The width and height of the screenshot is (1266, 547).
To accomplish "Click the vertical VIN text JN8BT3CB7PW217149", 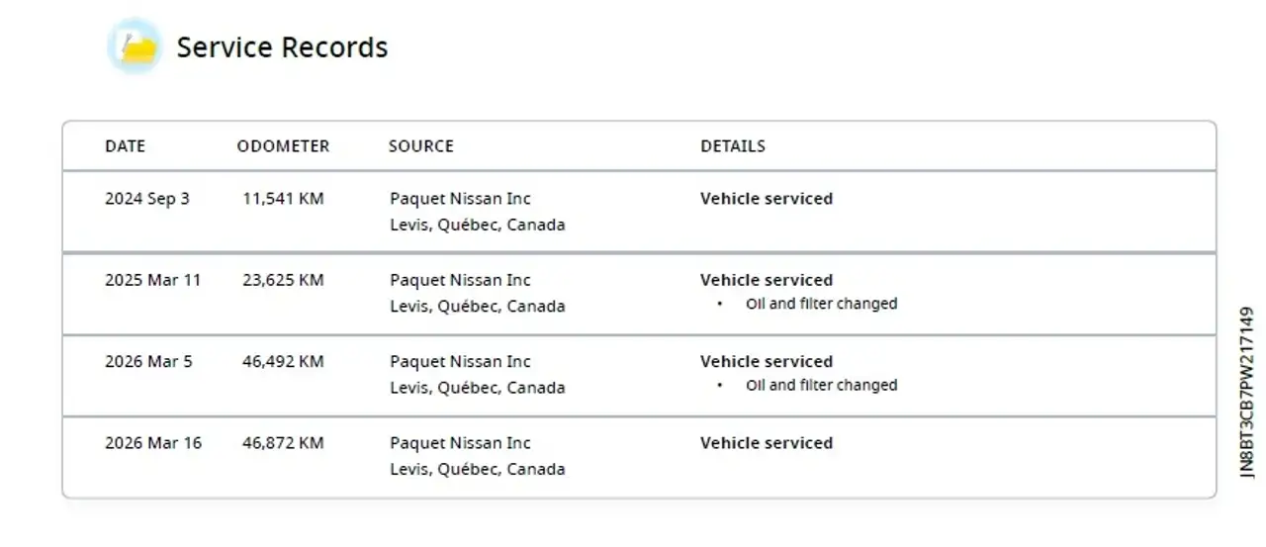I will (1247, 393).
